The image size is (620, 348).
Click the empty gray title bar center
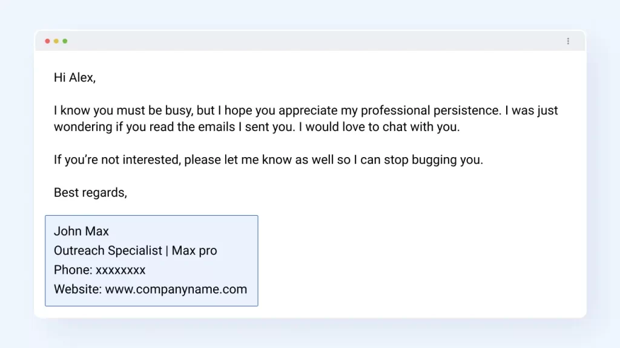310,41
